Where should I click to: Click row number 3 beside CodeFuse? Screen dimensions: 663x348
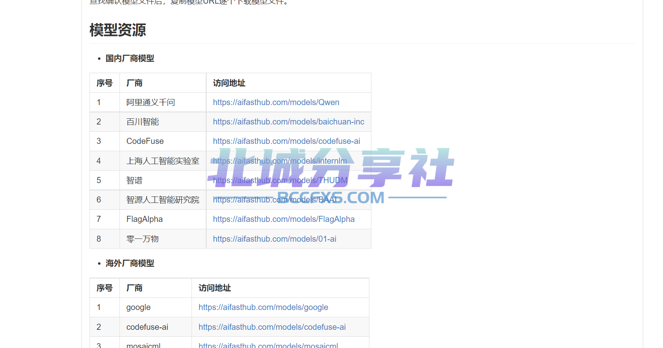tap(99, 141)
